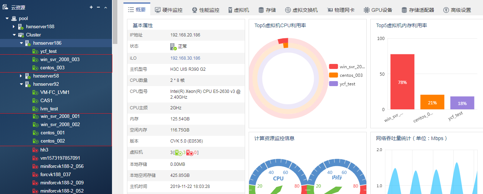483x194 pixels.
Task: Select win_svr_2008_001 in the tree
Action: (60, 116)
